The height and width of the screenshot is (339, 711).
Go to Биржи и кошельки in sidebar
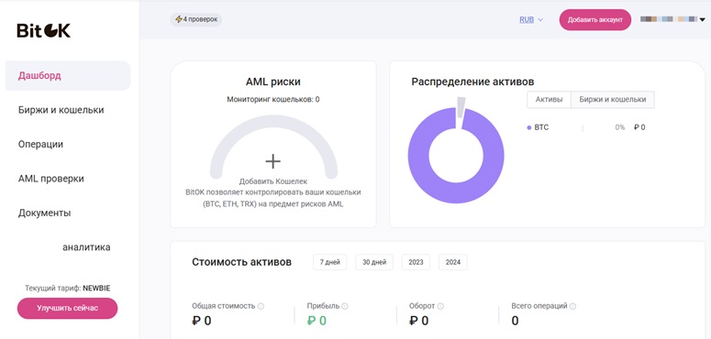(61, 110)
